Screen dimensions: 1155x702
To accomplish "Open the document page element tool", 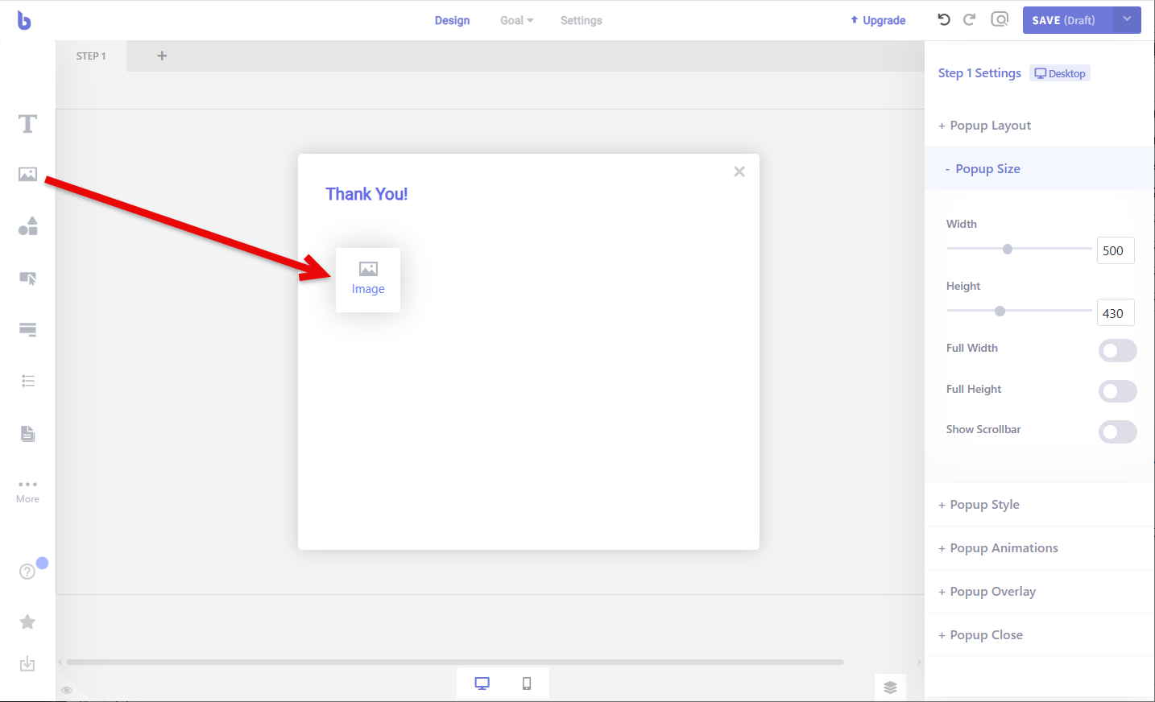I will pos(27,434).
